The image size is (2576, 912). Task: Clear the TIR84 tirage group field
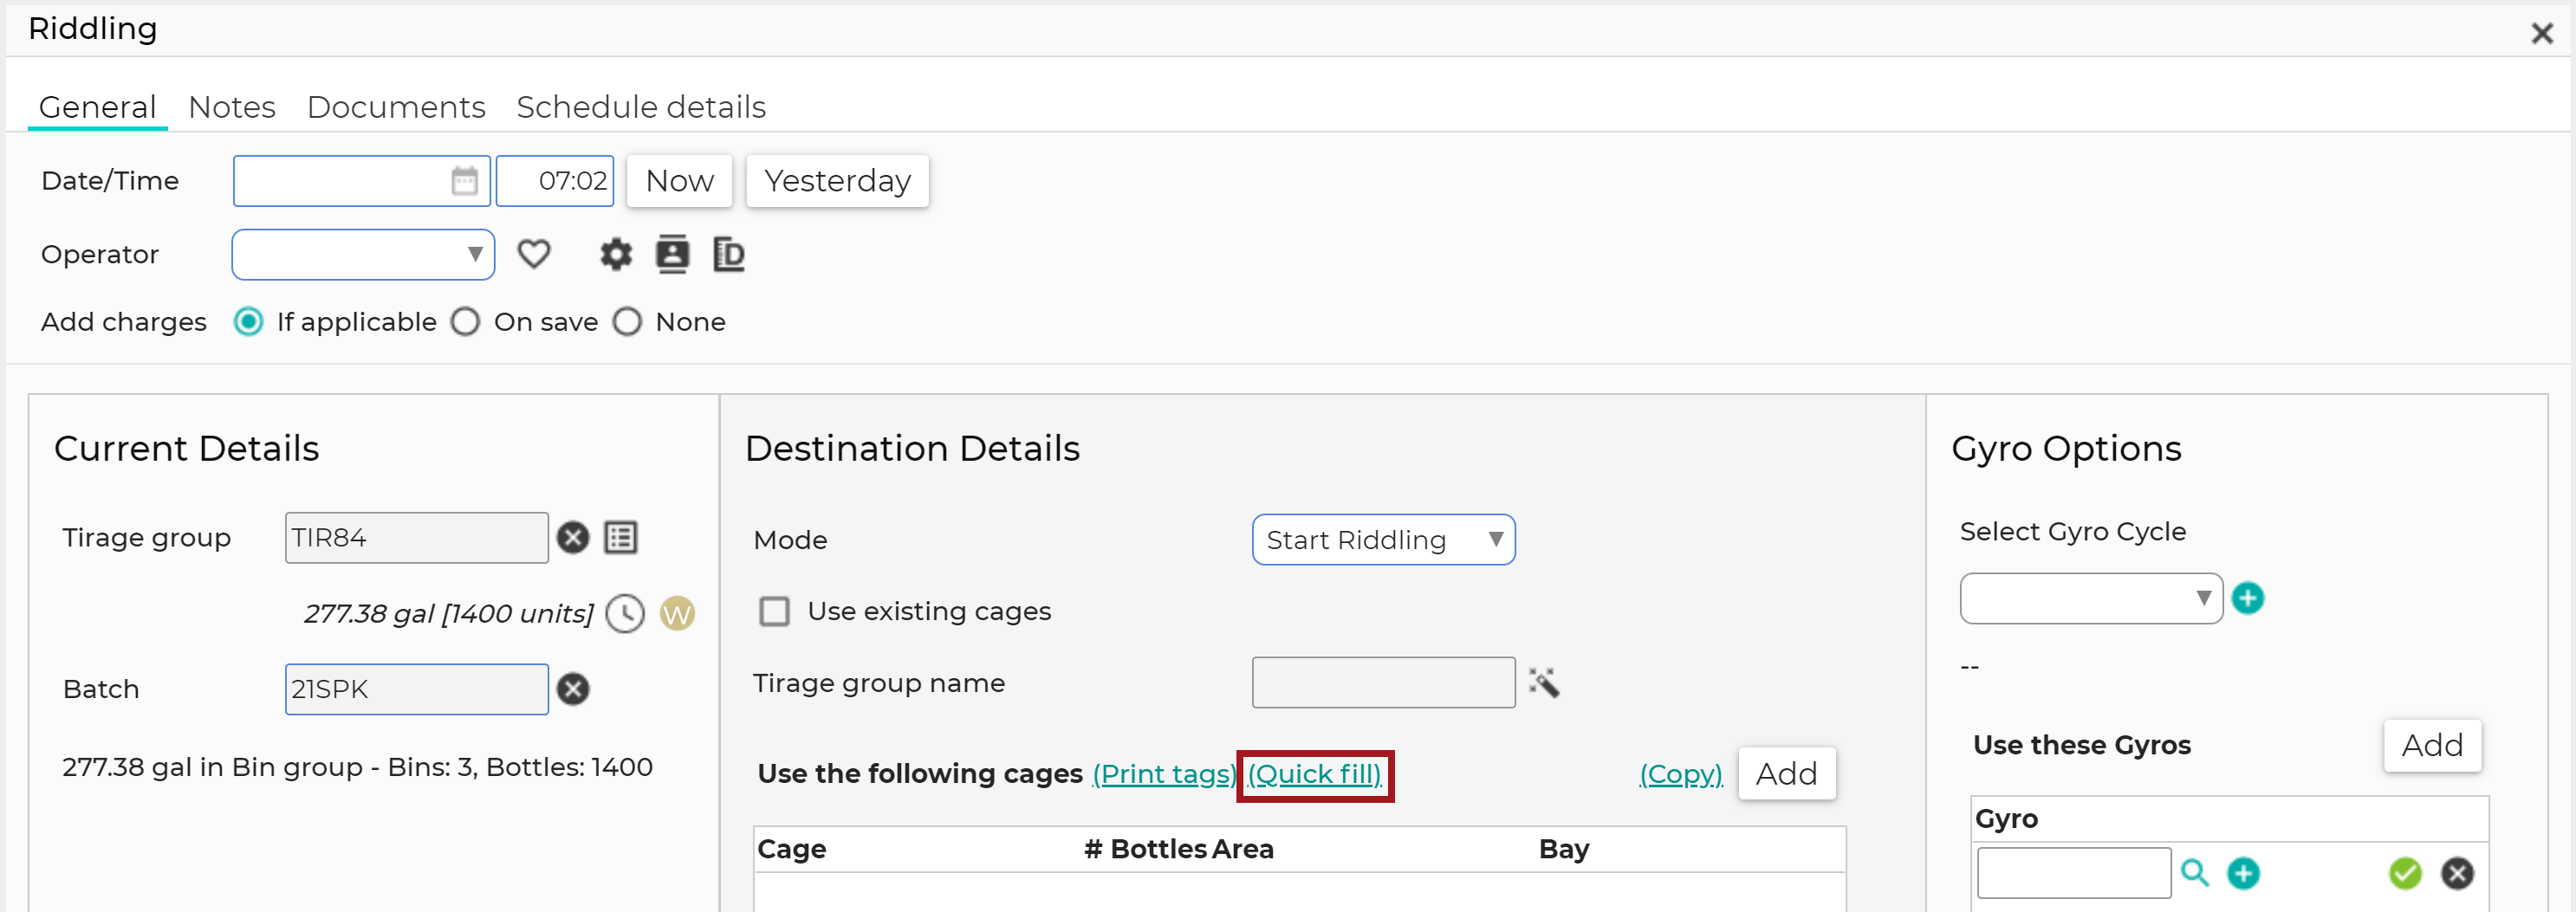click(x=573, y=538)
